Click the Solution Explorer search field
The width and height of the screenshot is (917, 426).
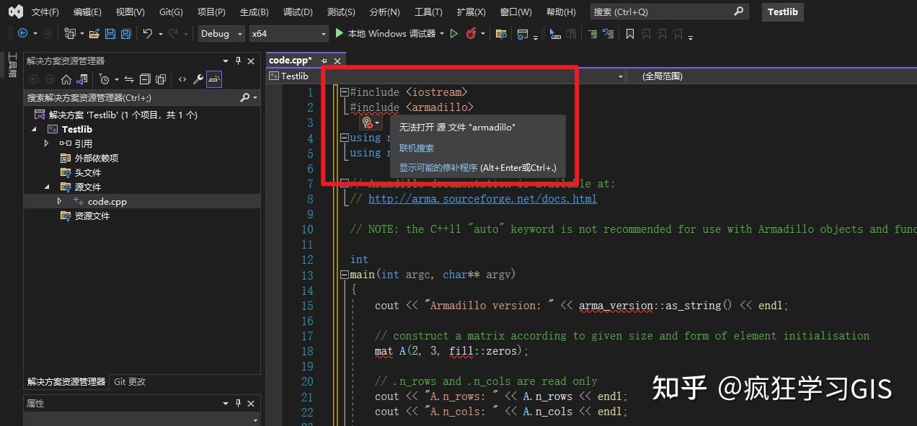(x=141, y=97)
